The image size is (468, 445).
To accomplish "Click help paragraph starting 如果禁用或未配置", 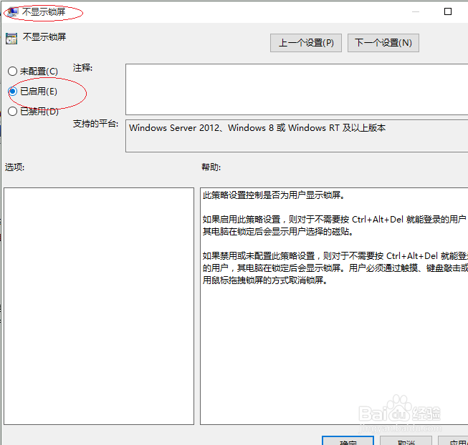I will [x=335, y=268].
